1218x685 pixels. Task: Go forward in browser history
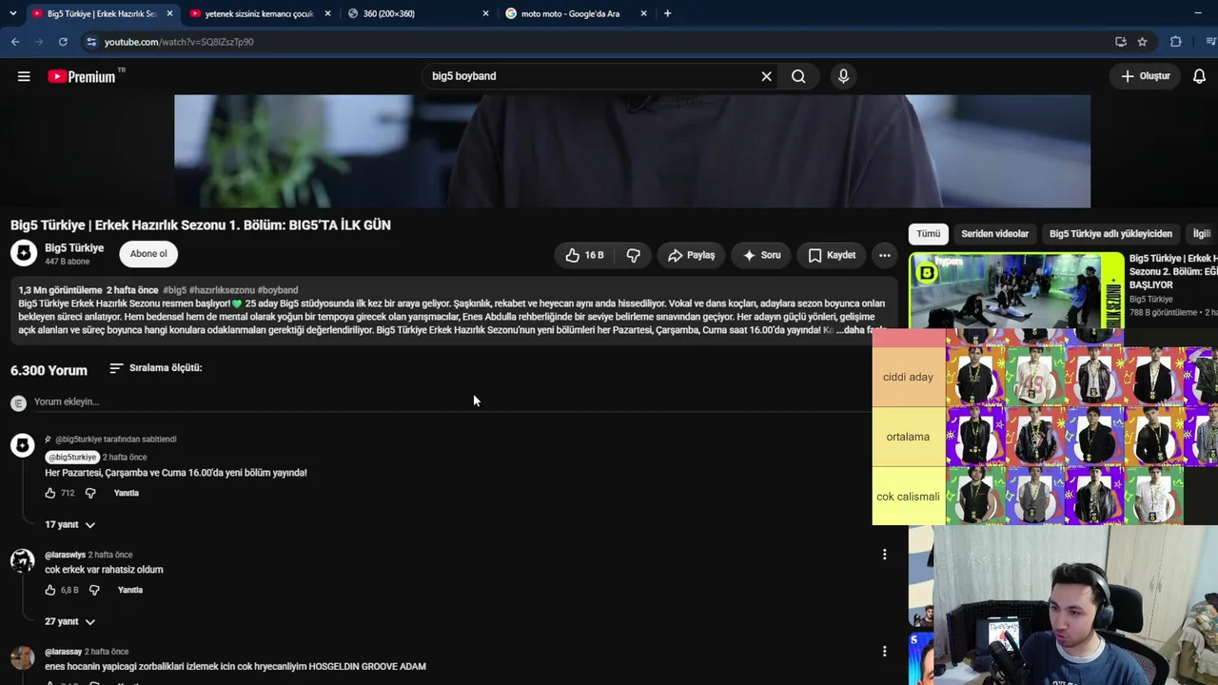pyautogui.click(x=39, y=42)
